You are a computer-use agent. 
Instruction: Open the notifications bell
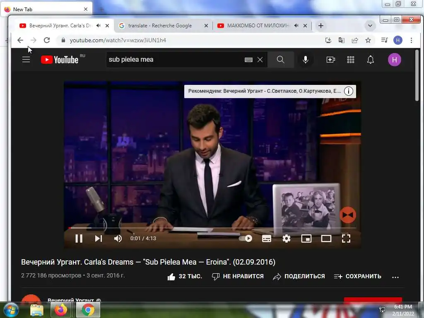point(371,60)
